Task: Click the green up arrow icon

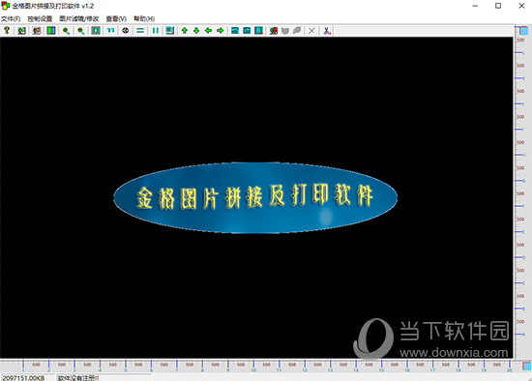Action: [185, 31]
